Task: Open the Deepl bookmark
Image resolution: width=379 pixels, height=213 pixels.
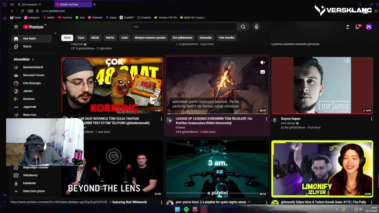Action: [111, 17]
